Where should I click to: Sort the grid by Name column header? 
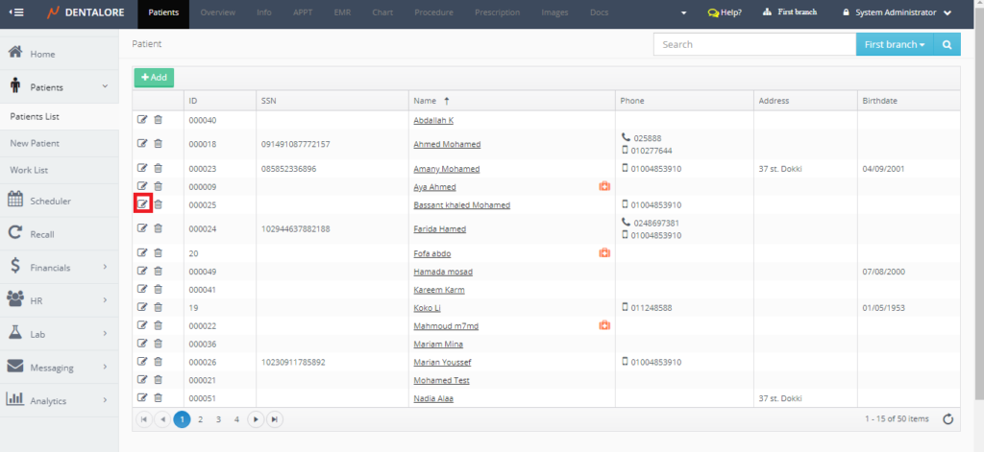coord(427,101)
